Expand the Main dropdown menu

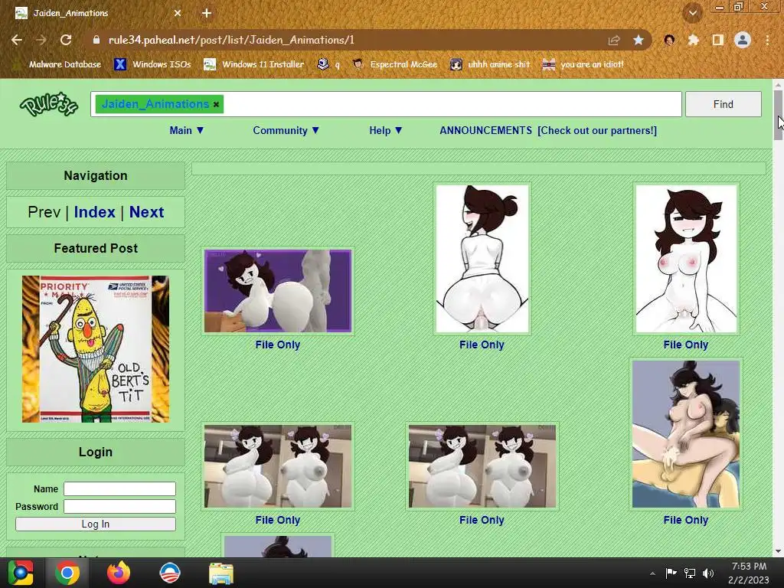[x=187, y=130]
